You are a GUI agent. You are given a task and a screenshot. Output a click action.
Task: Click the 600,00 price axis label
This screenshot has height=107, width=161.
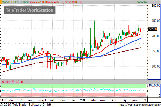pos(156,66)
